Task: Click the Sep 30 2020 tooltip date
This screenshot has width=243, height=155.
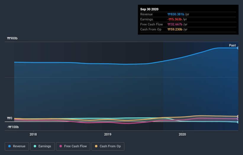Action: (149, 9)
